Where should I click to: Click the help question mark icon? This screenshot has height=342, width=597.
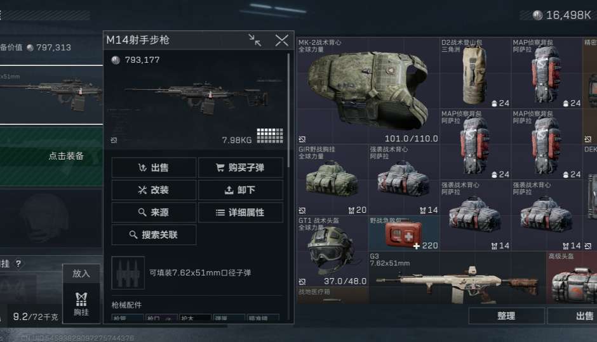click(x=18, y=263)
